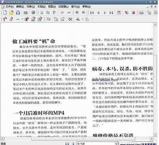159x145 pixels.
Task: Save the PDF with the floppy icon
Action: click(18, 13)
